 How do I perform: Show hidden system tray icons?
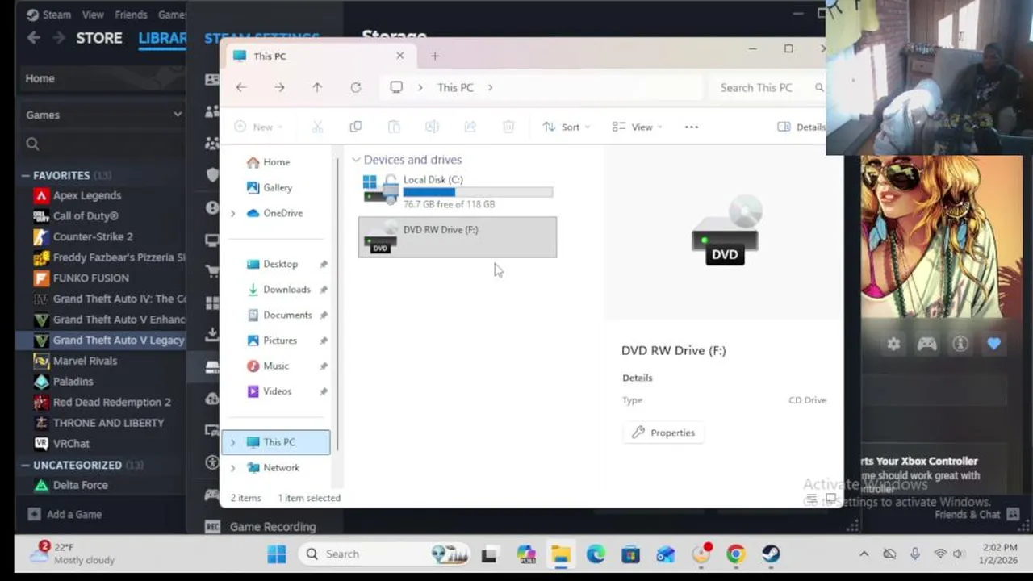click(x=864, y=554)
